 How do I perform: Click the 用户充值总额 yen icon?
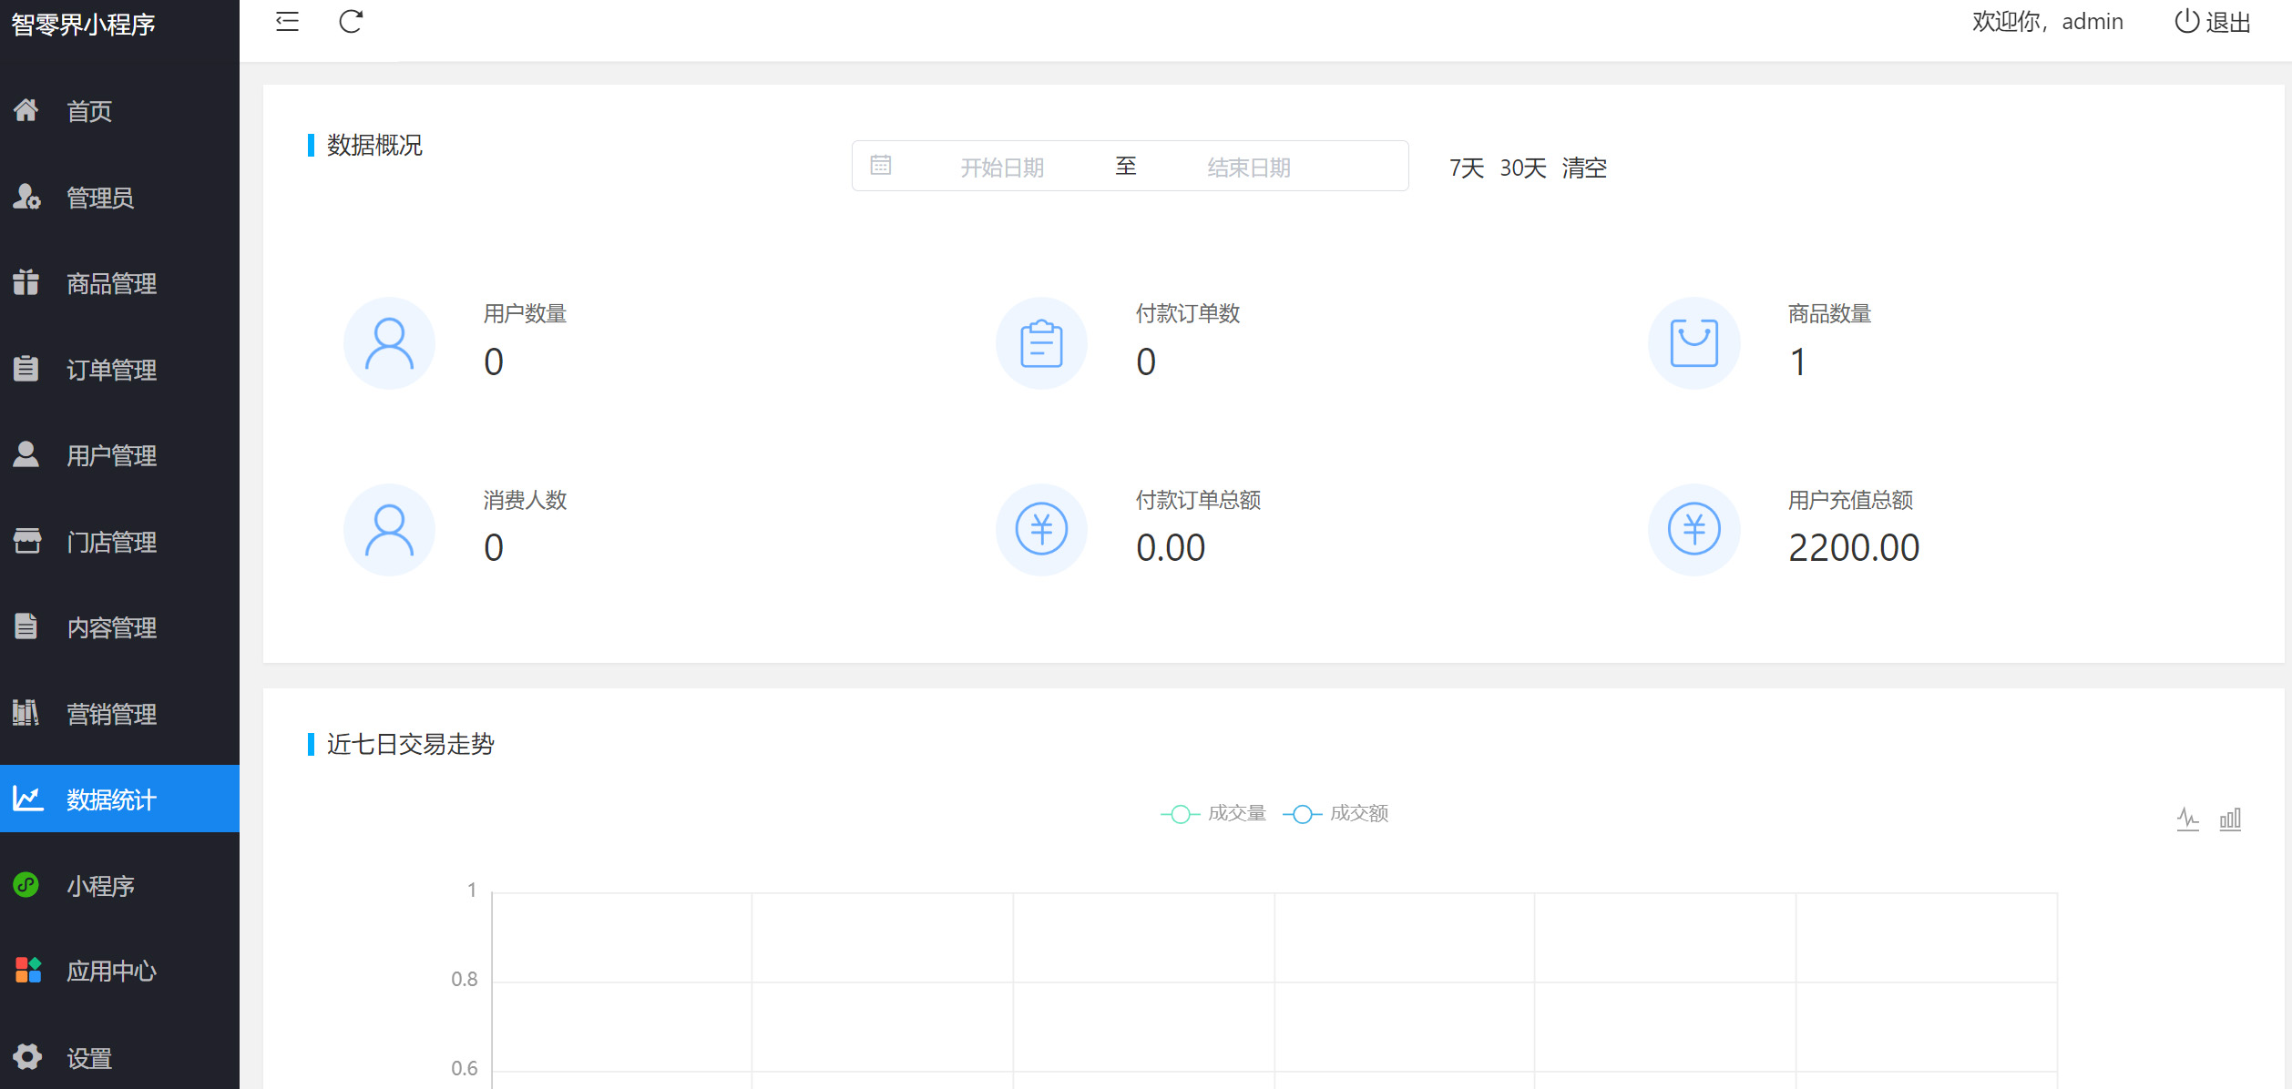pyautogui.click(x=1693, y=529)
